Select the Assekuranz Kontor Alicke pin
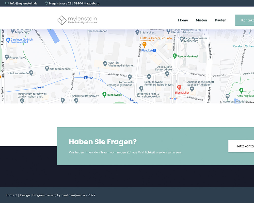 click(167, 74)
